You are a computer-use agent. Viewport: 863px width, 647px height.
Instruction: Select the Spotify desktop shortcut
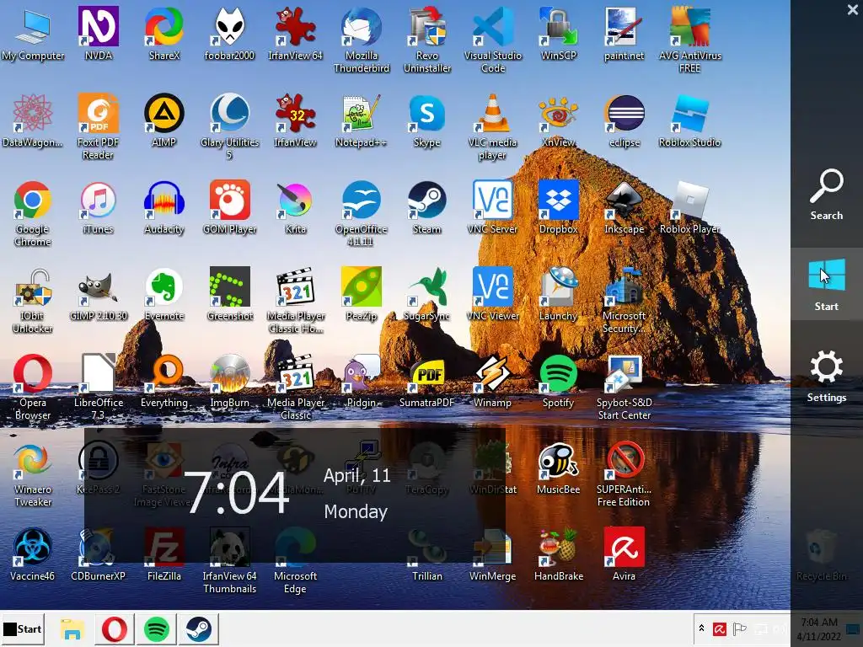pyautogui.click(x=558, y=381)
